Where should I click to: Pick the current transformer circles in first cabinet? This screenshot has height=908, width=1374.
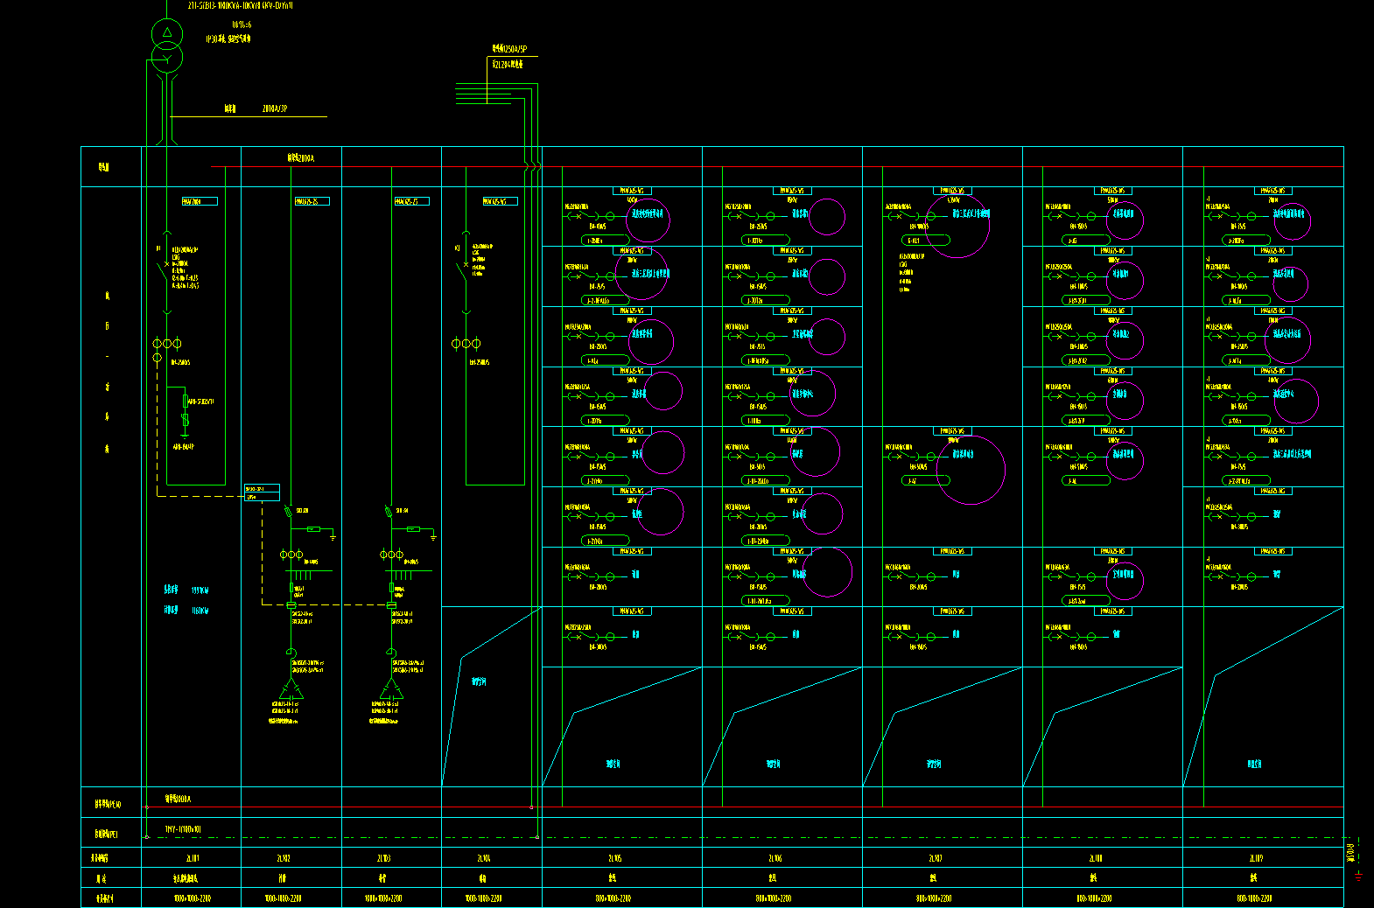click(x=166, y=344)
